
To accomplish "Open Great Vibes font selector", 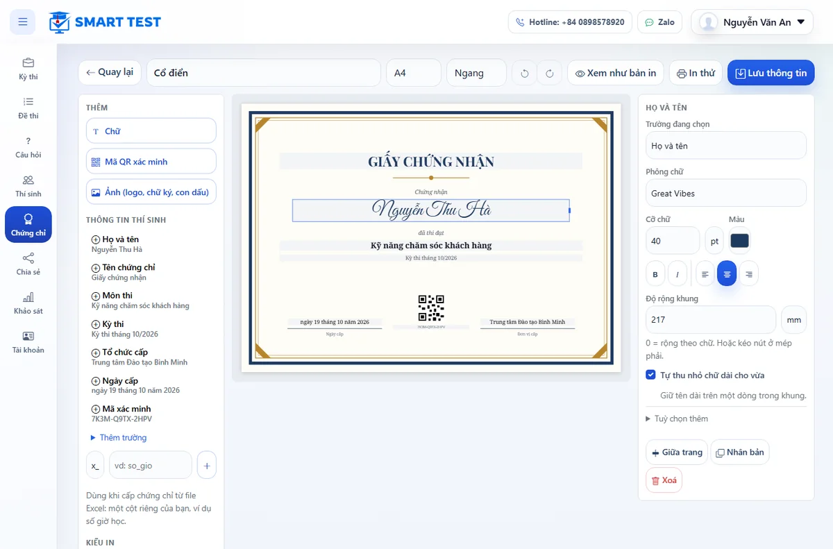I will (725, 193).
